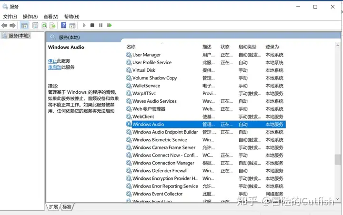Click the Pause Service icon

[101, 25]
